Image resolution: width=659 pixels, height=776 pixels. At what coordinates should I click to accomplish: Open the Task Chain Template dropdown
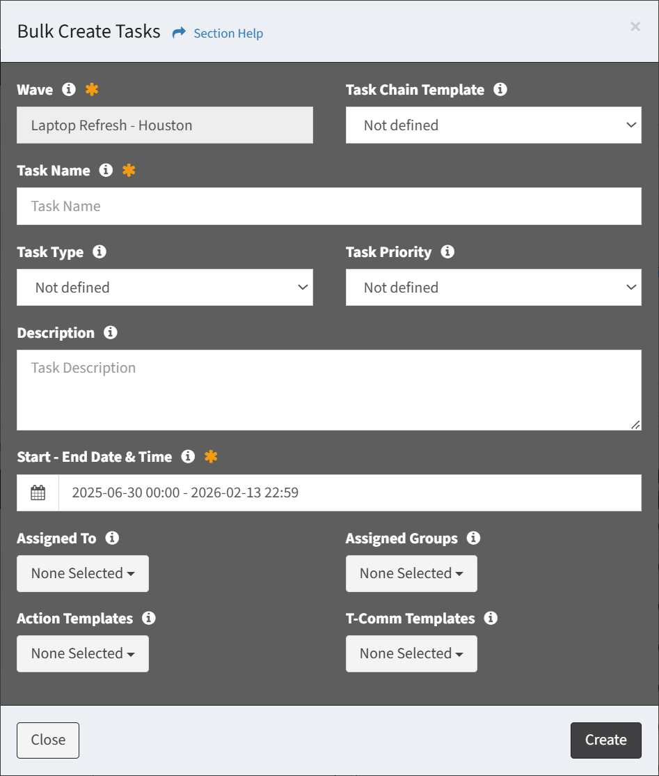[x=493, y=125]
